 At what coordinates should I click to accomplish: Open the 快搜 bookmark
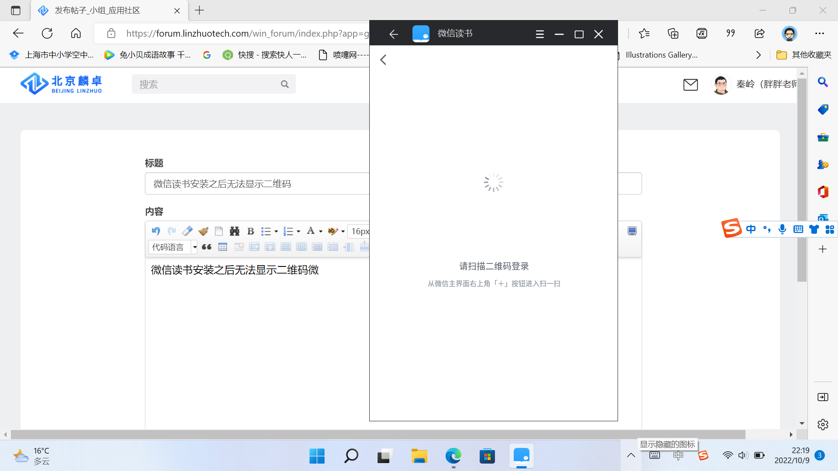pos(264,55)
